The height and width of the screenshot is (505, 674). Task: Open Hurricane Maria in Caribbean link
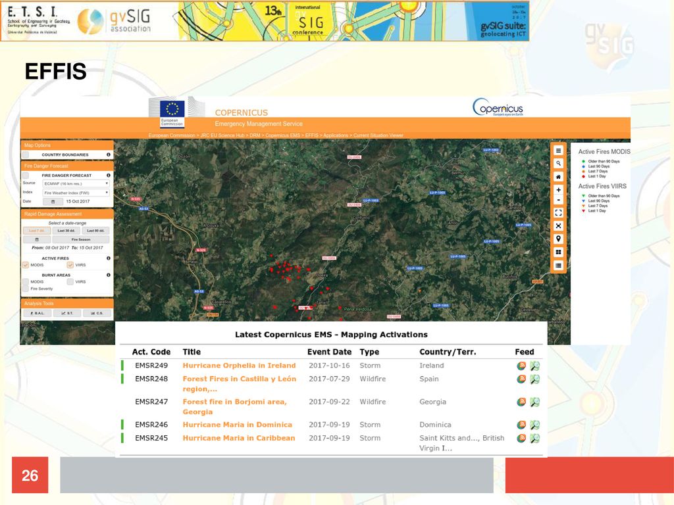(239, 438)
